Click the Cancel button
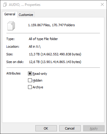The image size is (107, 134). (70, 128)
